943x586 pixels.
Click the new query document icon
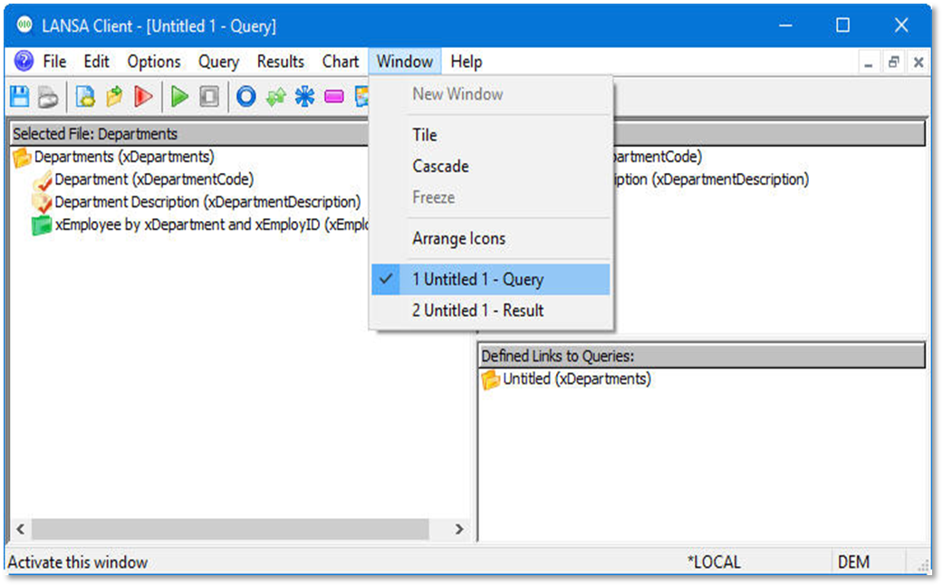[x=85, y=97]
